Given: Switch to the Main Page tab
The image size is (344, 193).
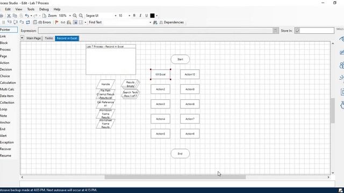Looking at the screenshot, I should click(33, 38).
